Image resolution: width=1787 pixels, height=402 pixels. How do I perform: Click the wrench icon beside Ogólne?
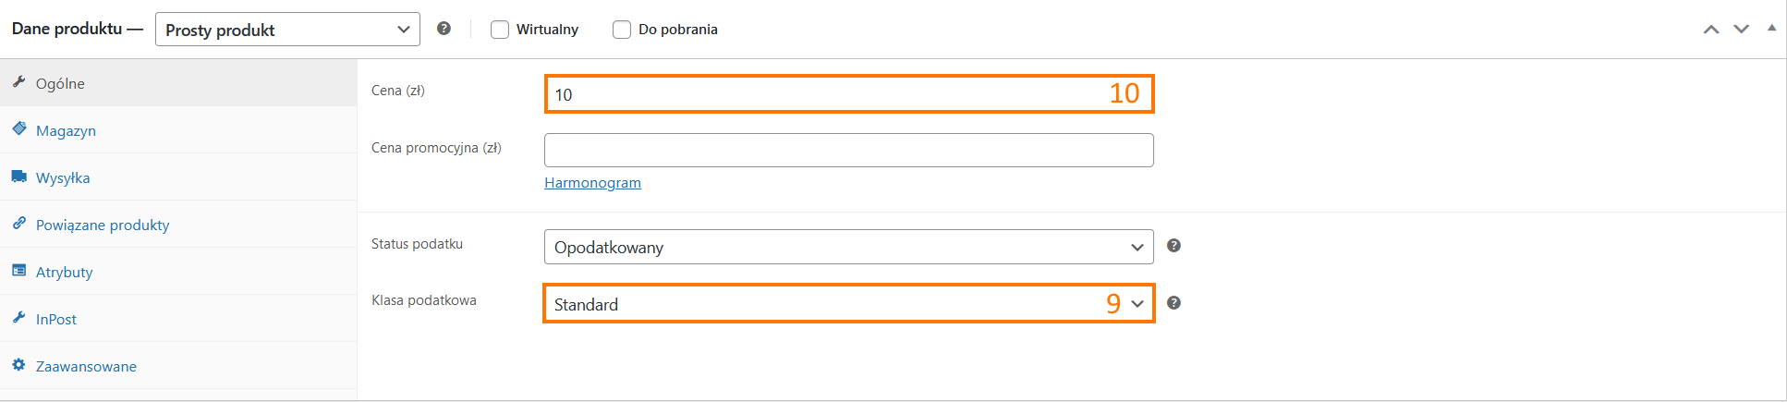(18, 82)
